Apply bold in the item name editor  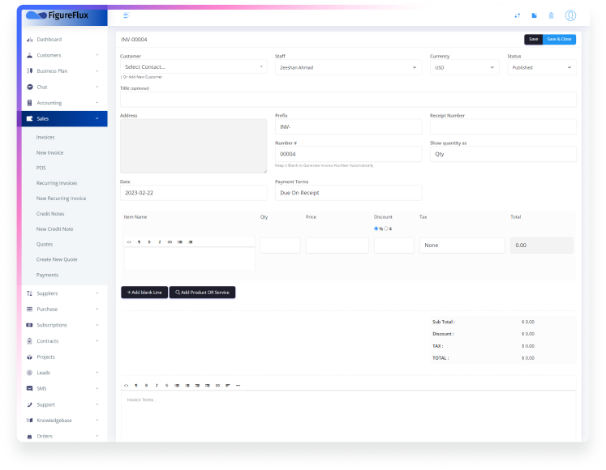[149, 242]
